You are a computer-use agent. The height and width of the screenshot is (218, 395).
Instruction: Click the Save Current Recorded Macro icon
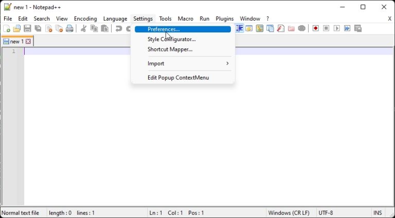[358, 28]
